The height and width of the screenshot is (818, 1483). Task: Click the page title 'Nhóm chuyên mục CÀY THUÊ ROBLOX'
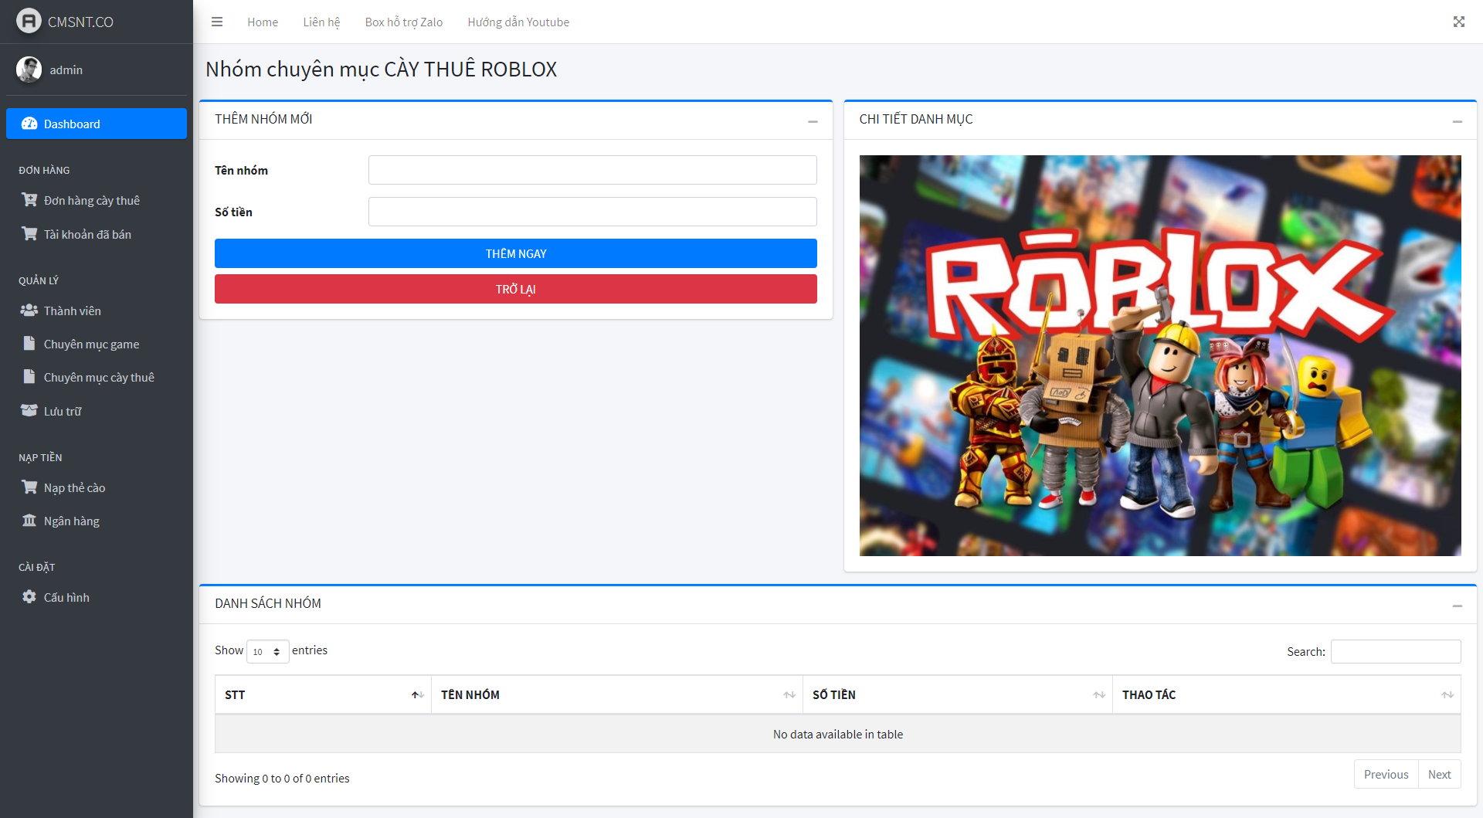point(381,70)
